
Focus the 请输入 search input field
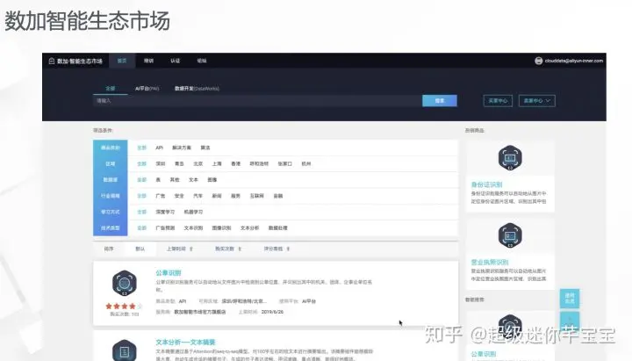coord(257,101)
